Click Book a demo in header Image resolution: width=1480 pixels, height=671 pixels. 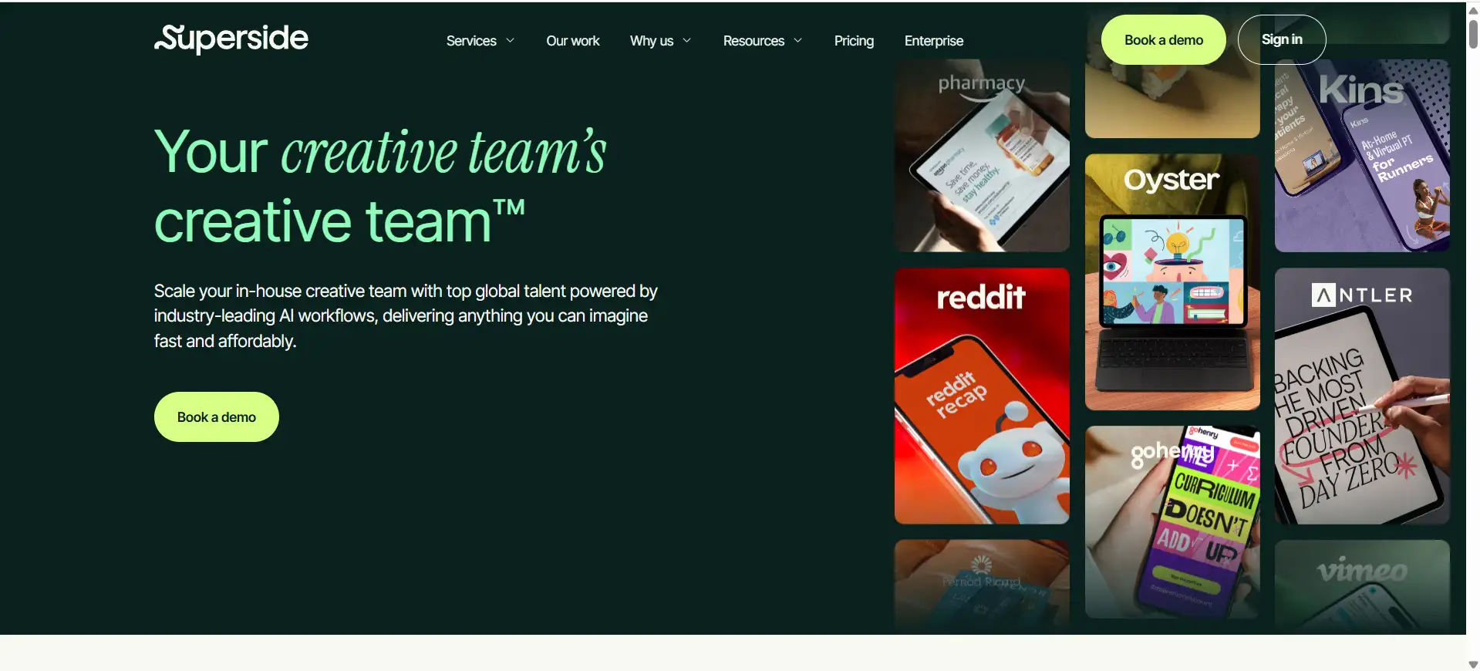1163,39
